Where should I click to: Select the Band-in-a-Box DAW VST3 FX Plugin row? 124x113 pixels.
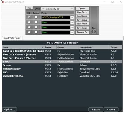[62, 51]
